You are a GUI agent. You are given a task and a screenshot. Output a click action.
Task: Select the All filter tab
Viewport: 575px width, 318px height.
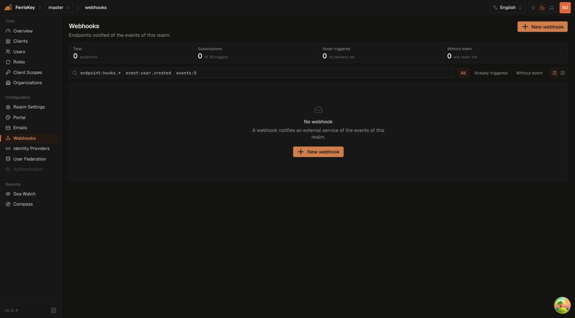click(x=463, y=73)
